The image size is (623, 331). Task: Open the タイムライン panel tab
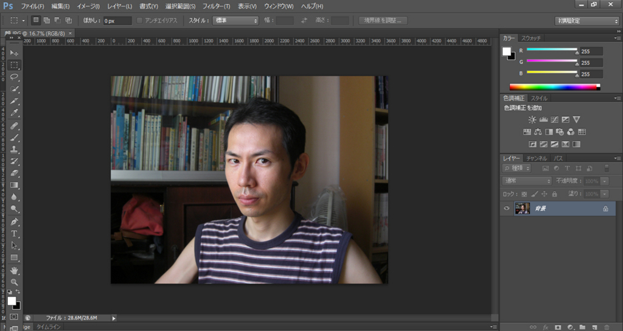tap(49, 327)
